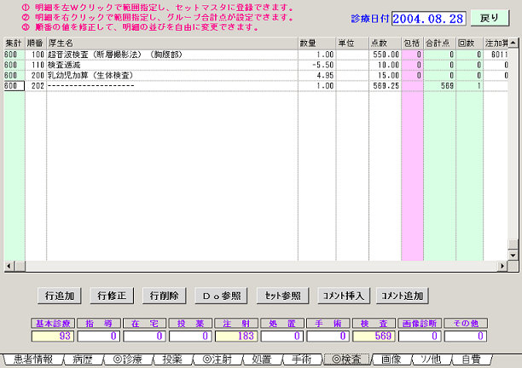Click the コメント挿入 (insert comment) button

(x=343, y=296)
